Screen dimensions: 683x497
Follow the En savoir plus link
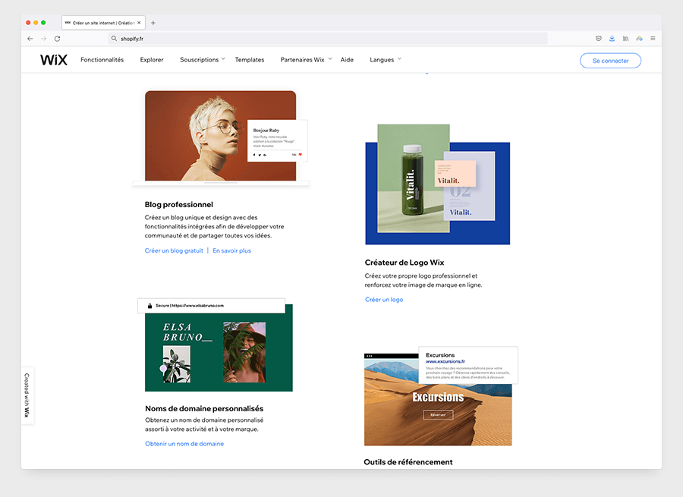[231, 250]
